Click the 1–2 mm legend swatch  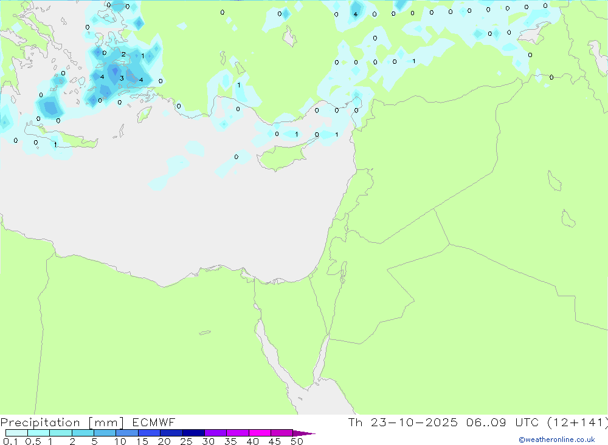tap(60, 433)
